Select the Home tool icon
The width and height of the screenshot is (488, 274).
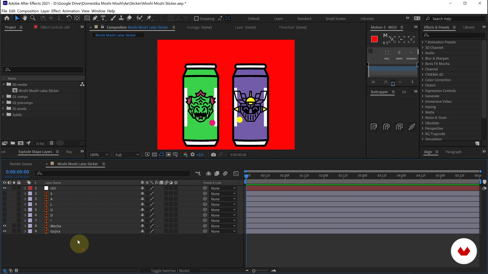tap(7, 18)
